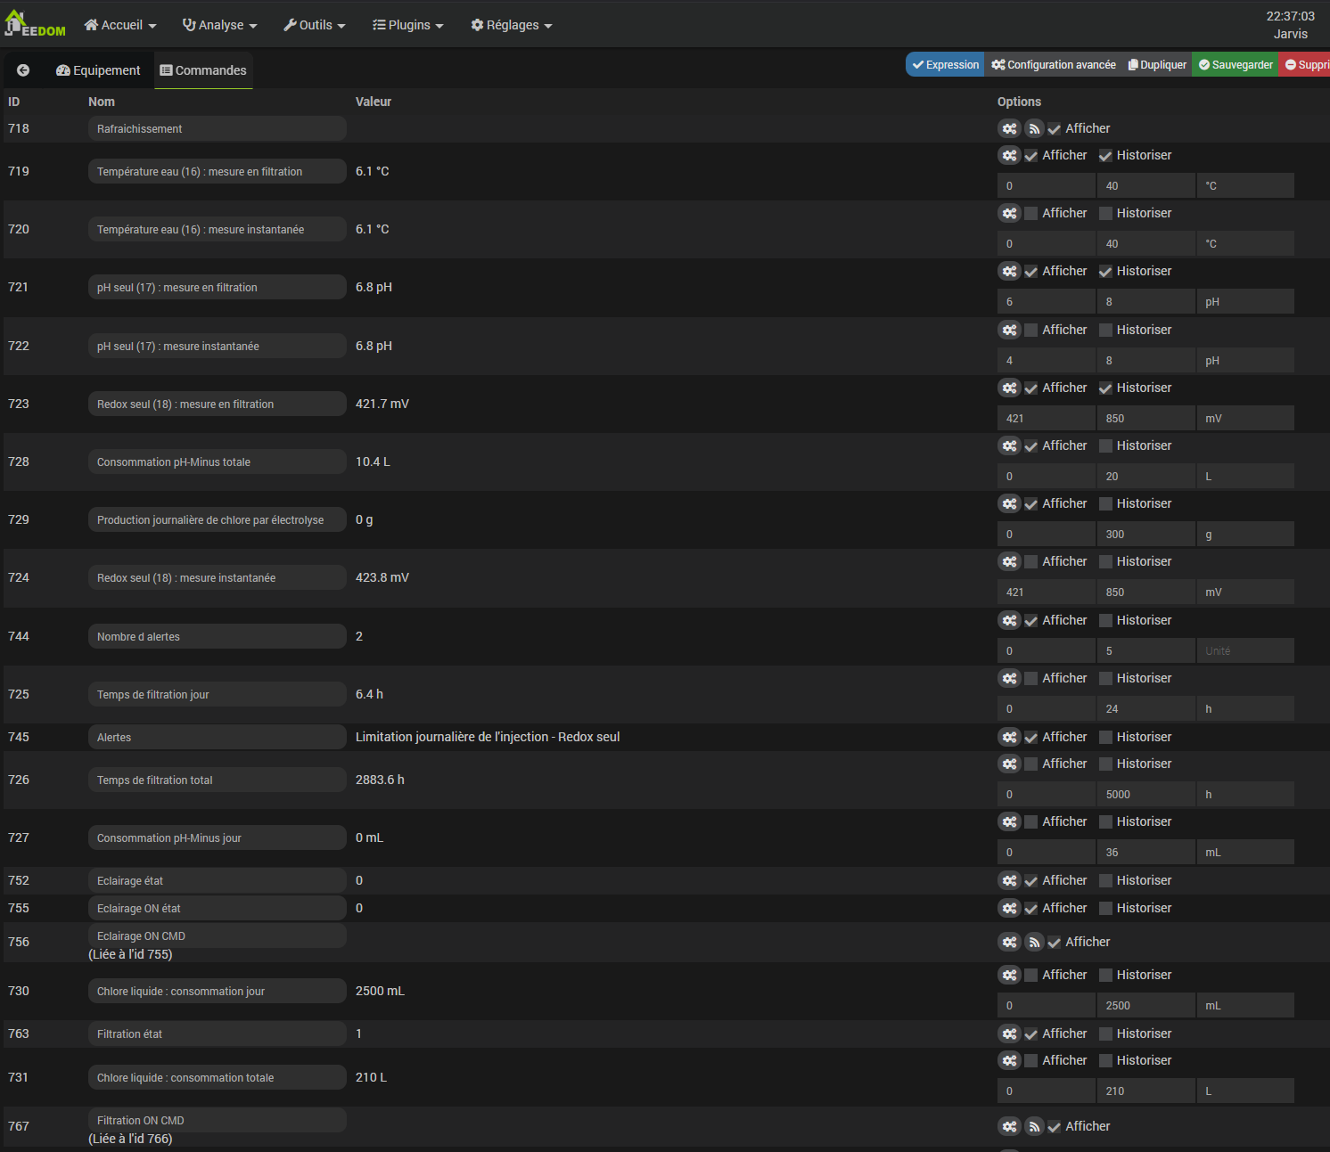
Task: Click the value 'Limitation journalière de l'injection - Redox seul'
Action: click(x=488, y=737)
